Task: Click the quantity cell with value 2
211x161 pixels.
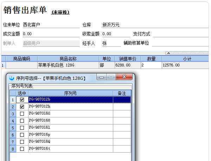Action: 151,65
